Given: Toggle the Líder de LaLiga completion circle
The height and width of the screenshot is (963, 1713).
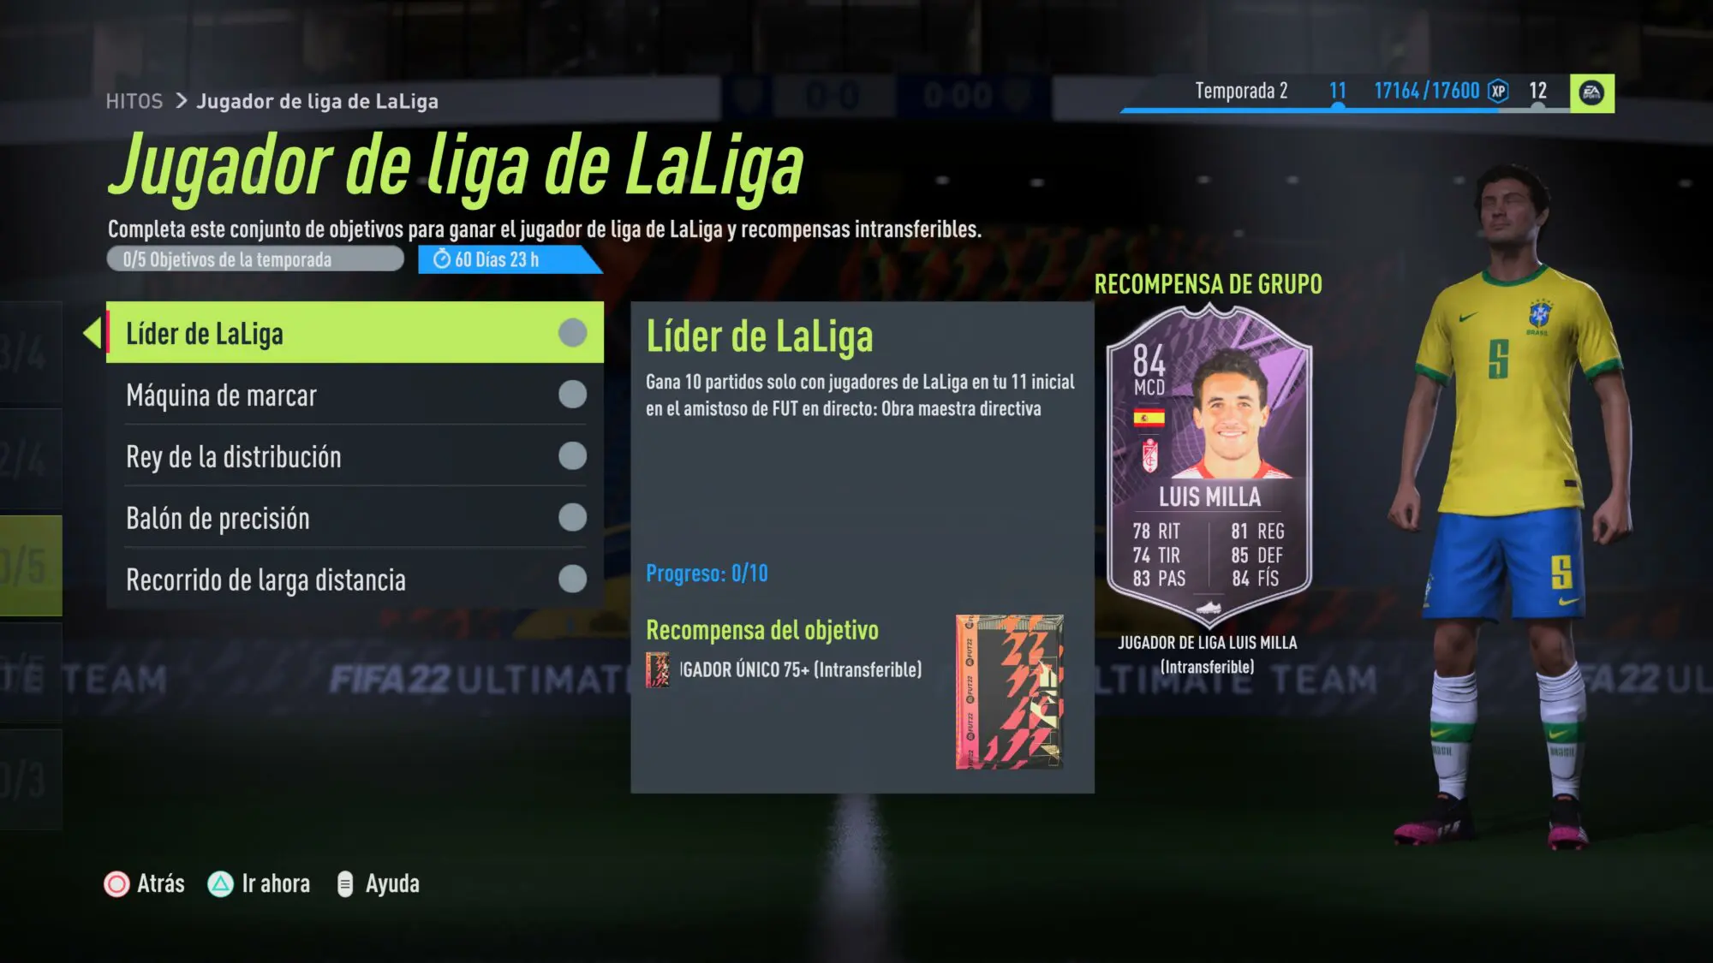Looking at the screenshot, I should [x=572, y=332].
